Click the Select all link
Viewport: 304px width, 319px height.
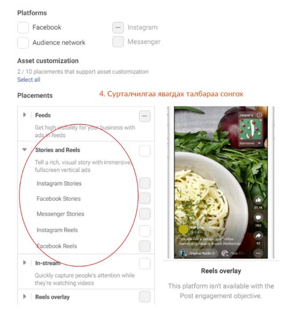[x=29, y=80]
